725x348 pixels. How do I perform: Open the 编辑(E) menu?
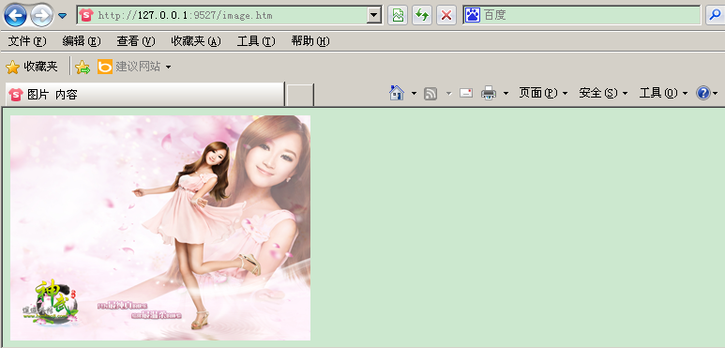pyautogui.click(x=82, y=41)
